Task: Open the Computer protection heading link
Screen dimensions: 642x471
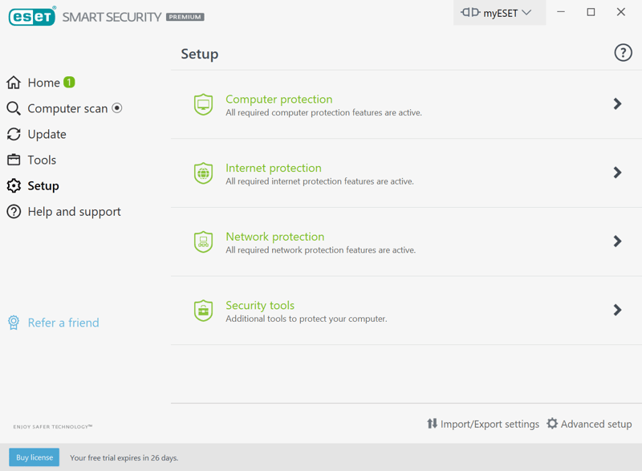Action: coord(278,99)
